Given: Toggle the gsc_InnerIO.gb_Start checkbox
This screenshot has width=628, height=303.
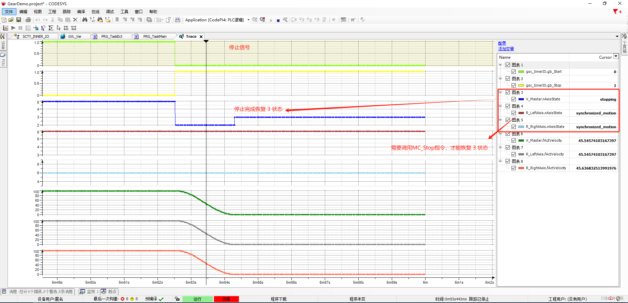Looking at the screenshot, I should (513, 71).
